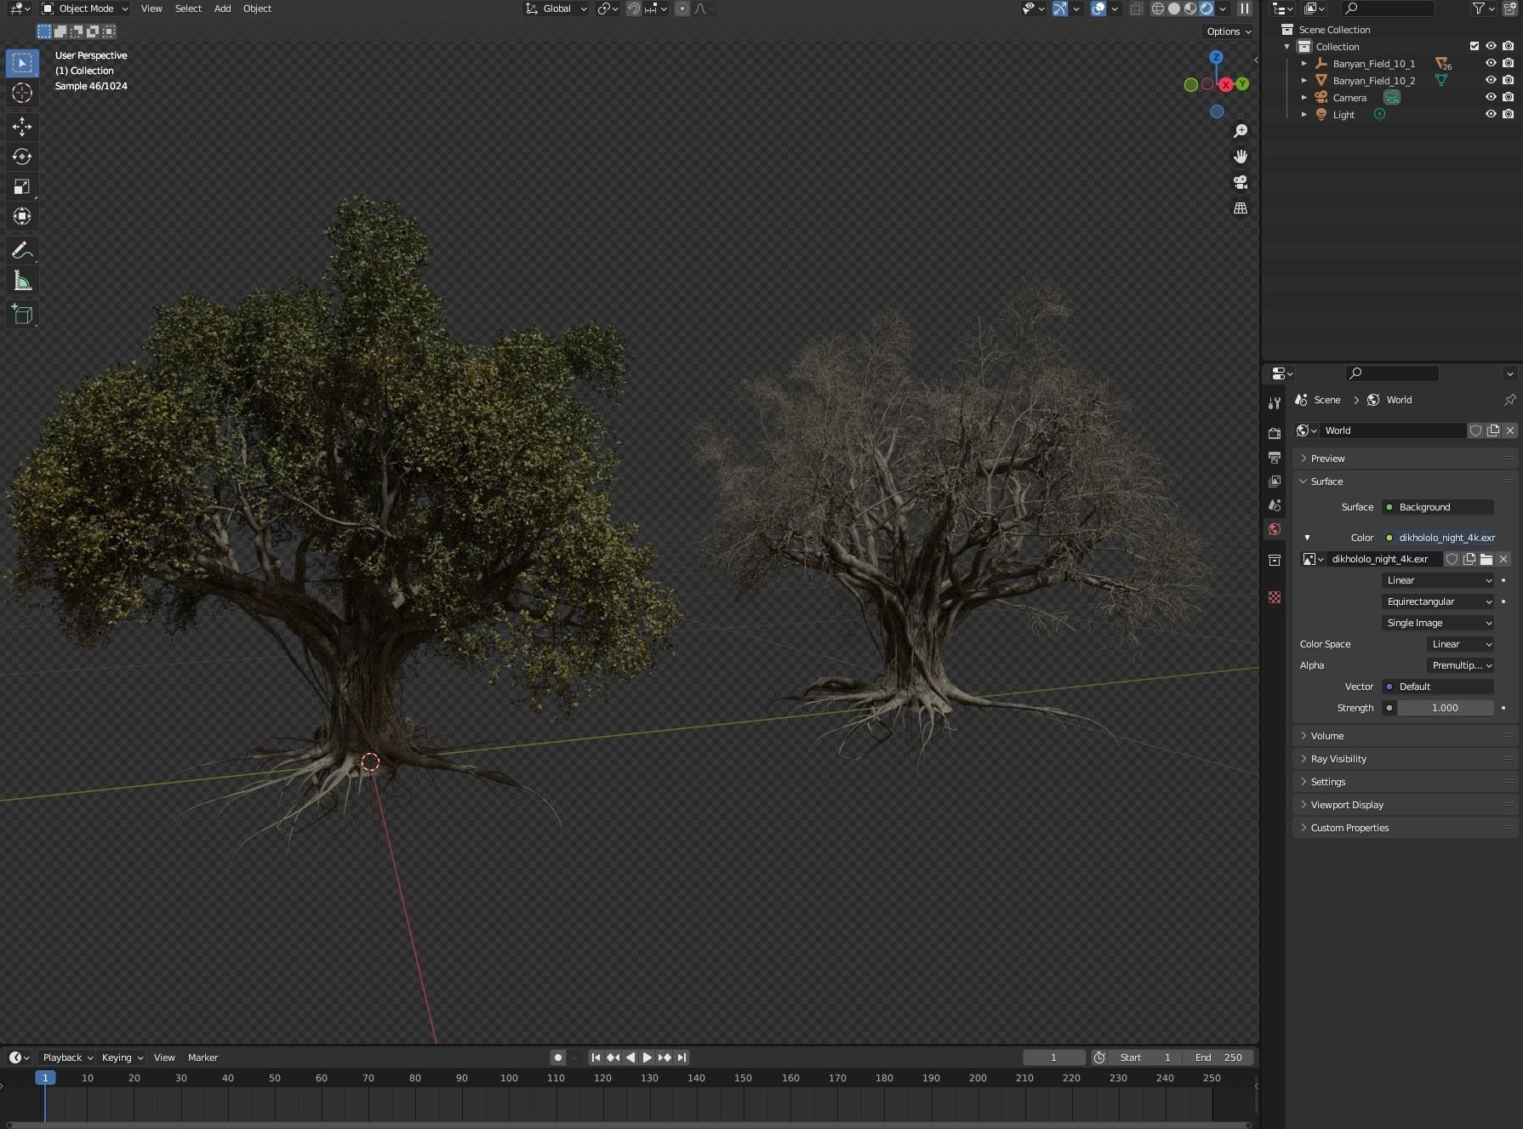Screen dimensions: 1523x1129
Task: Pause viewport render preview
Action: pyautogui.click(x=1245, y=9)
